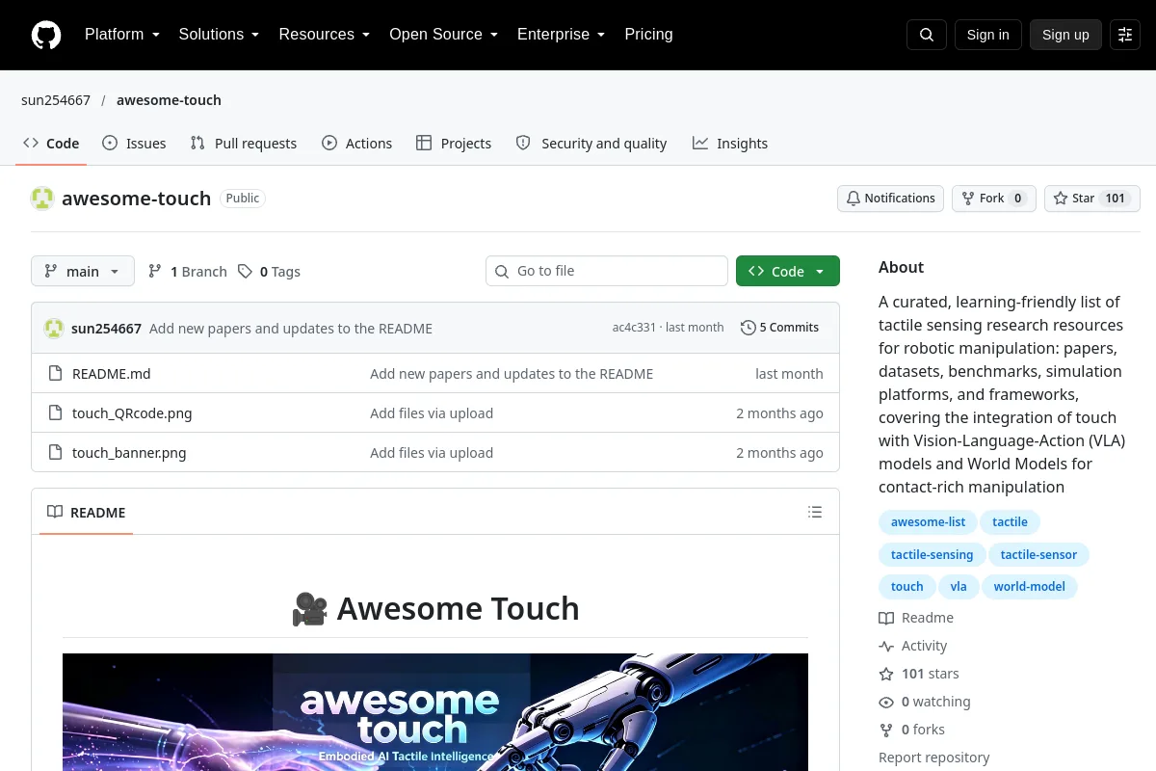Click the tag icon next to 0 Tags

point(245,272)
